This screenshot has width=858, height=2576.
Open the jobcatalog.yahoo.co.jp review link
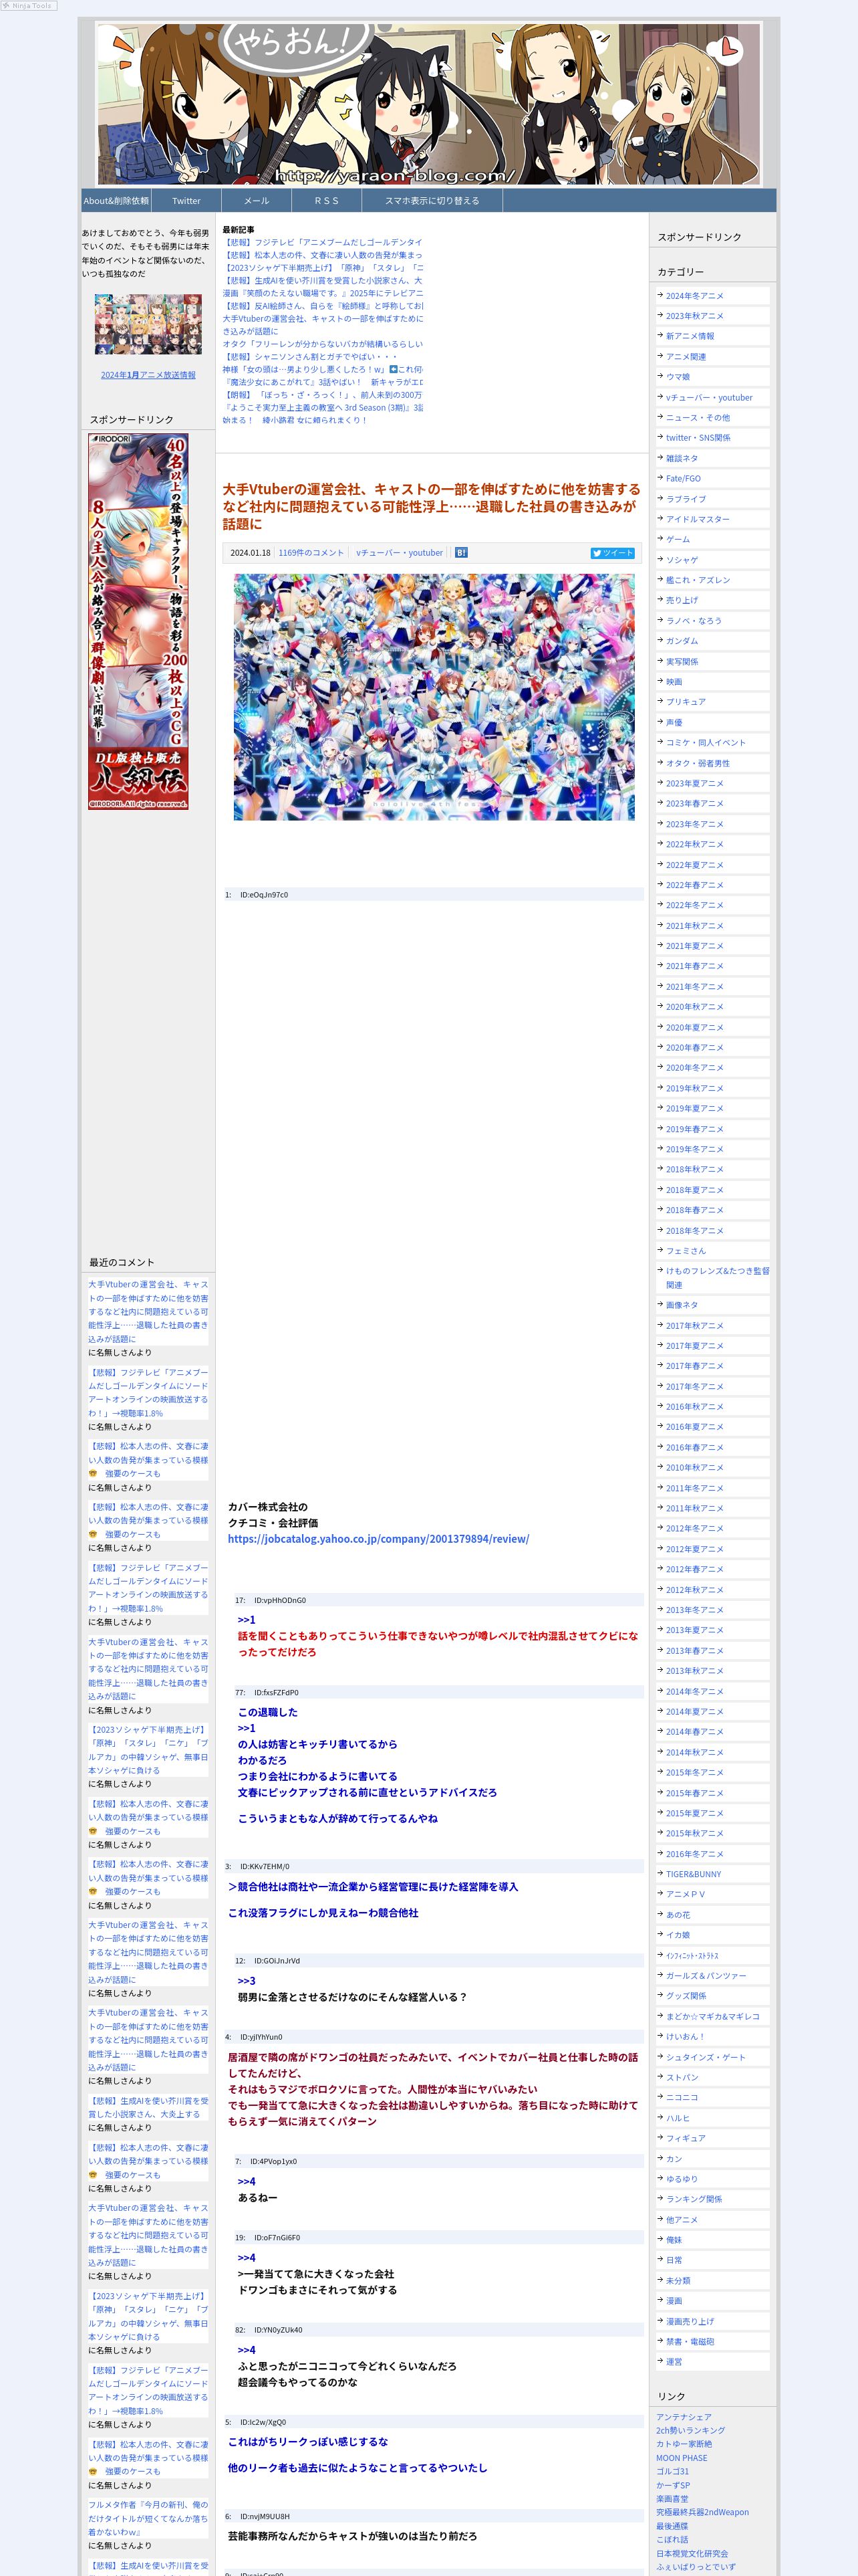click(379, 1538)
